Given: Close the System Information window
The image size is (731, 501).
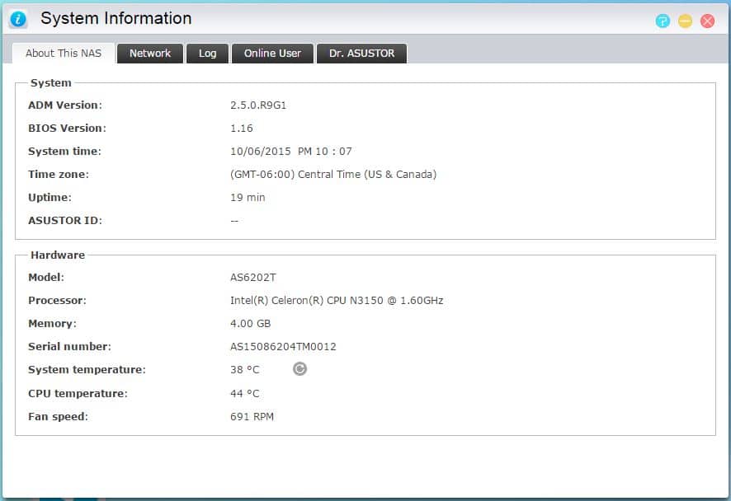Looking at the screenshot, I should point(707,21).
